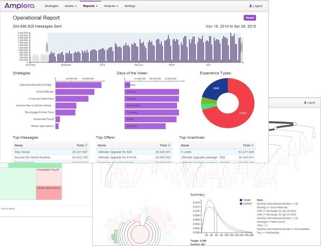This screenshot has width=321, height=246.
Task: Select the red Credit segment of the donut chart
Action: point(244,111)
